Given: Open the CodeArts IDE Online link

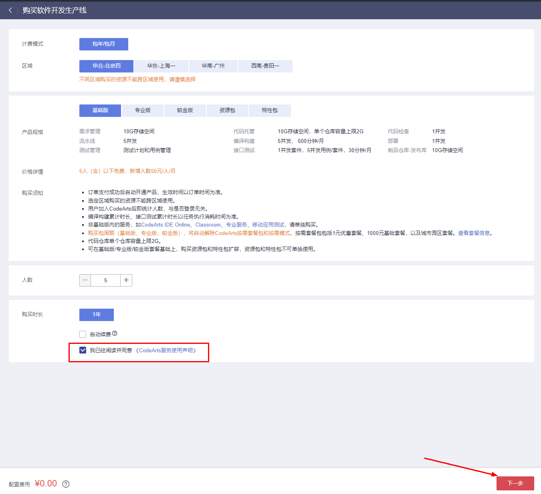Looking at the screenshot, I should point(166,225).
